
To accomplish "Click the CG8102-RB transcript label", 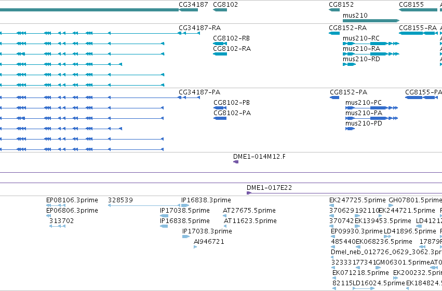I will click(x=232, y=38).
